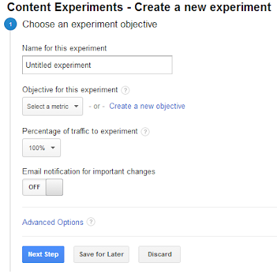This screenshot has height=274, width=277.
Task: Click the Email notification for important changes label
Action: (x=89, y=172)
